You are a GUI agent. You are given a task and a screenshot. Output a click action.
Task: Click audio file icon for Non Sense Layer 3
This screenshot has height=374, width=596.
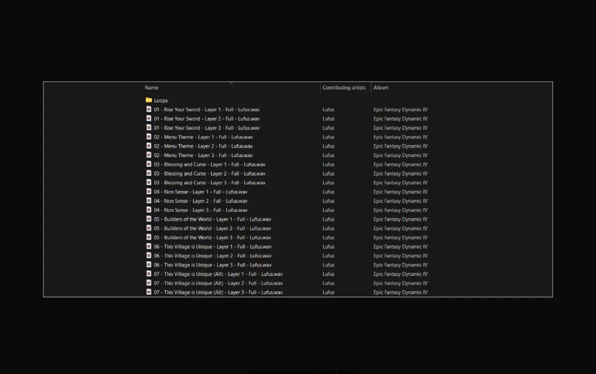(149, 209)
